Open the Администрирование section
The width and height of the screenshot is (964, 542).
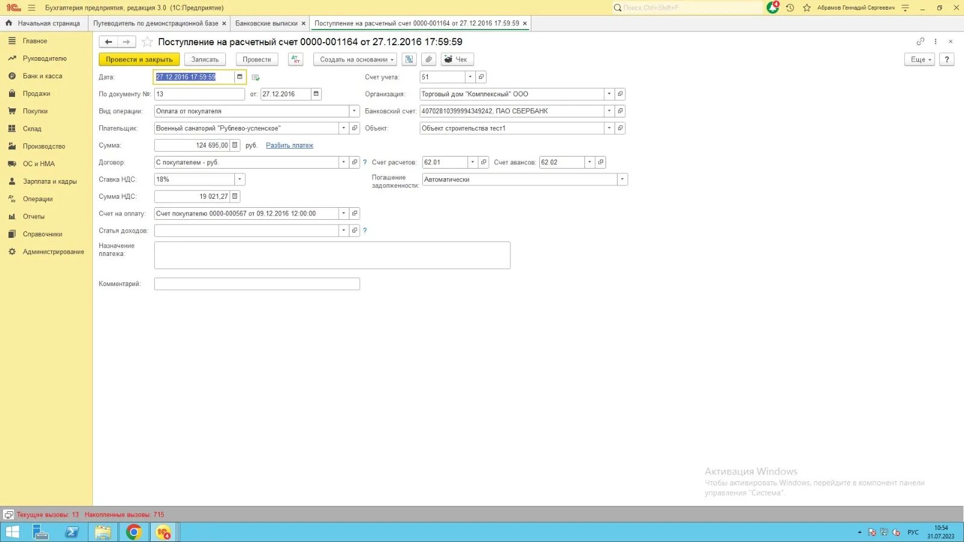point(53,252)
